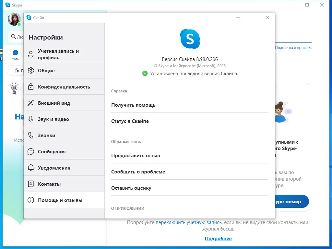Minimize the Скайп settings window
The width and height of the screenshot is (332, 249).
pos(238,18)
